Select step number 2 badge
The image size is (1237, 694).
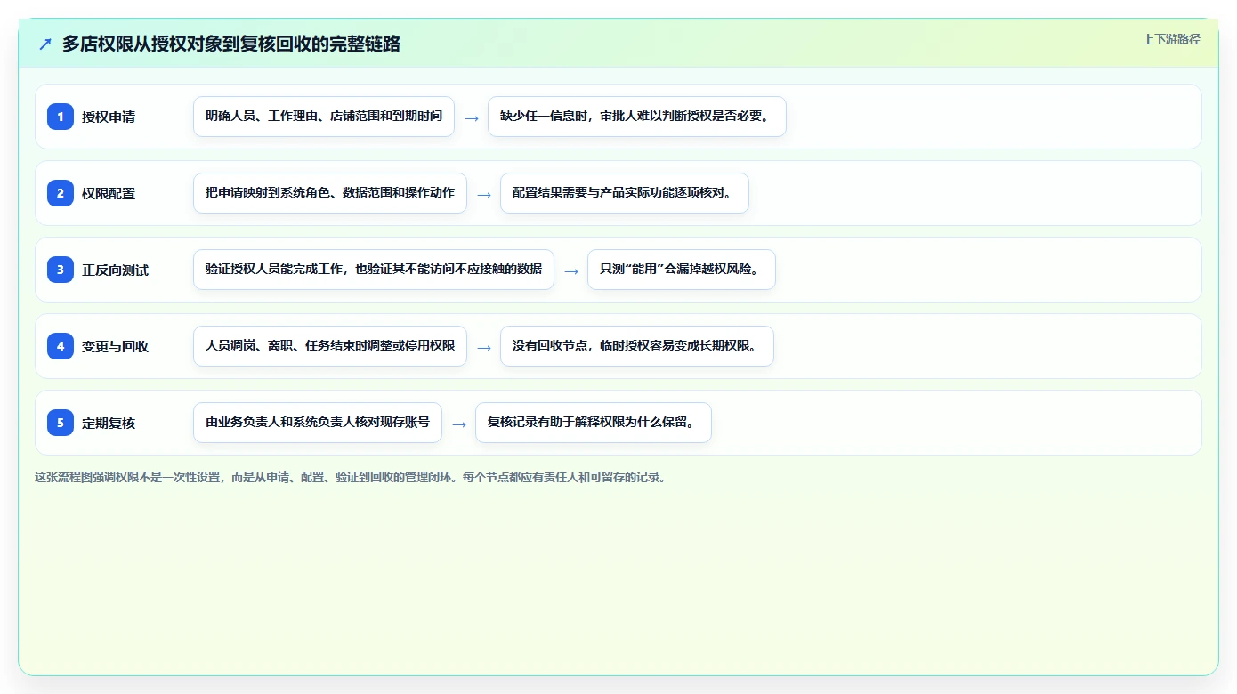[x=61, y=192]
